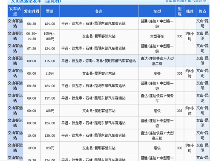Screen dimensions: 213x161
Task: Click the 130.00 ticket price cell
Action: click(50, 135)
